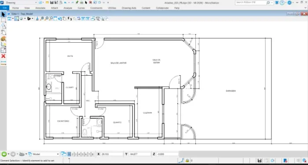Collapse the ribbon with the chevron
The image size is (308, 165).
pos(305,8)
